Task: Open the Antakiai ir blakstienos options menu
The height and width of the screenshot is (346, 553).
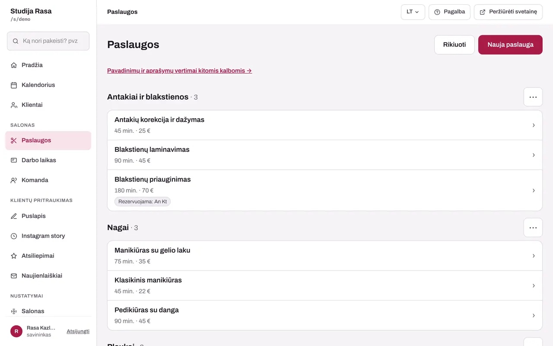Action: (x=533, y=97)
